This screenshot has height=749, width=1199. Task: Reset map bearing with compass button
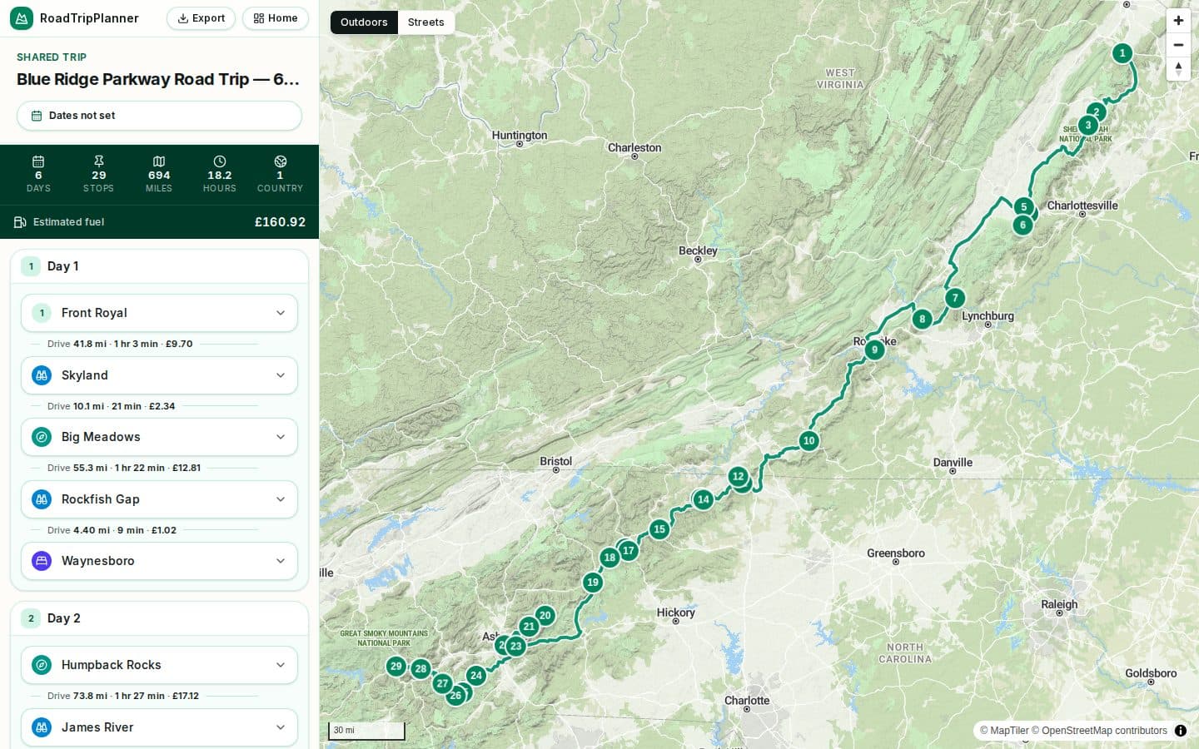point(1178,69)
